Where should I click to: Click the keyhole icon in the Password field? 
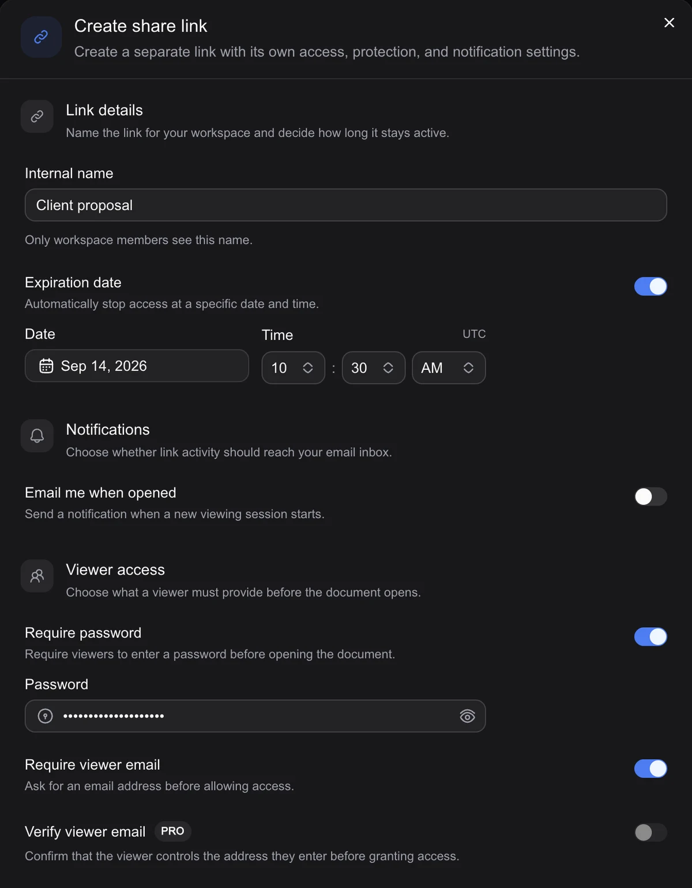45,716
